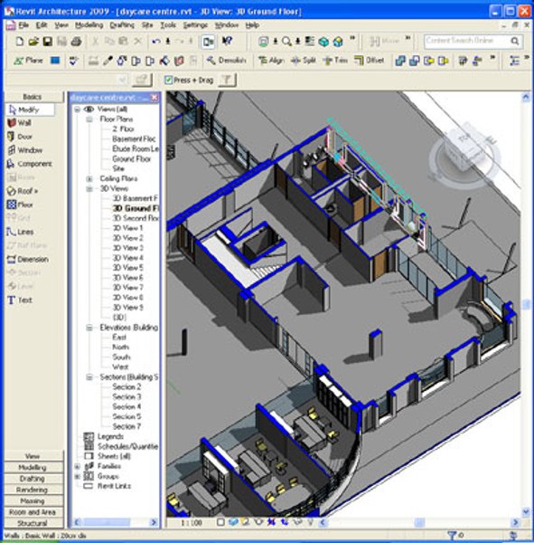Collapse the Views (all) tree node
The width and height of the screenshot is (534, 543).
coord(78,110)
